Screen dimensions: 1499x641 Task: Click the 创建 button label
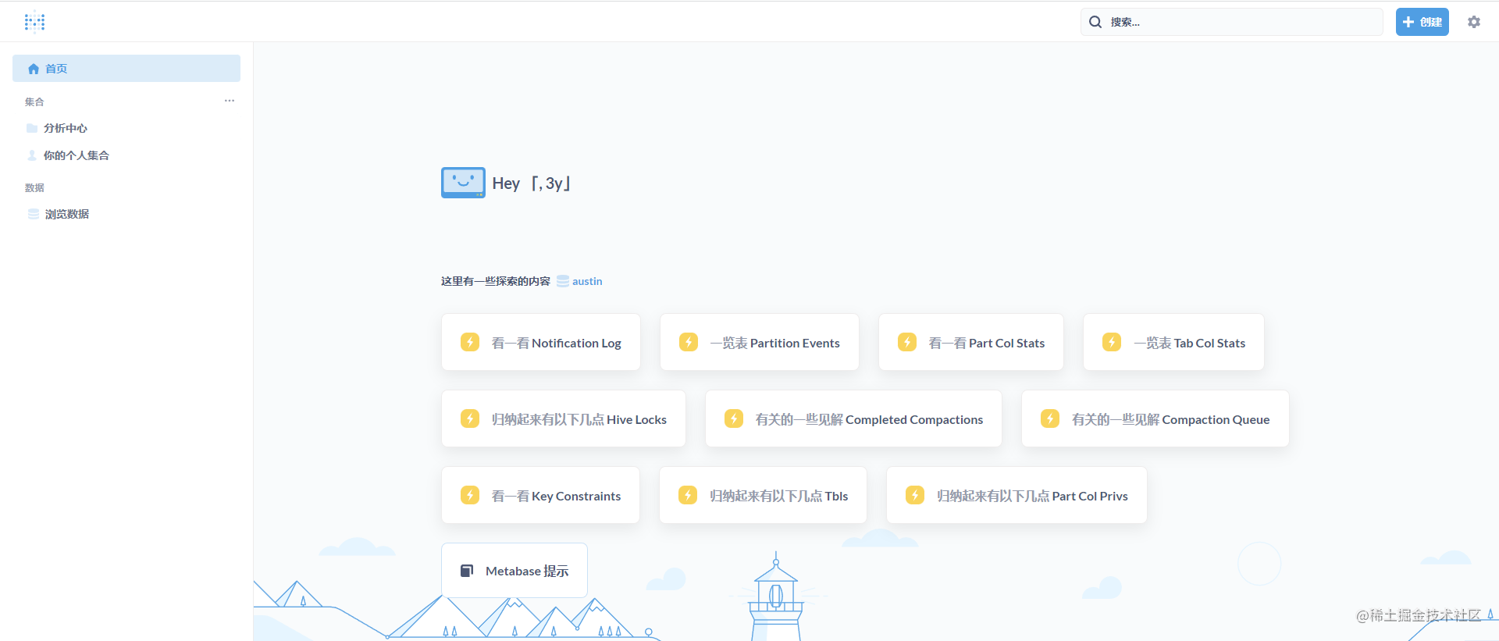[x=1431, y=22]
